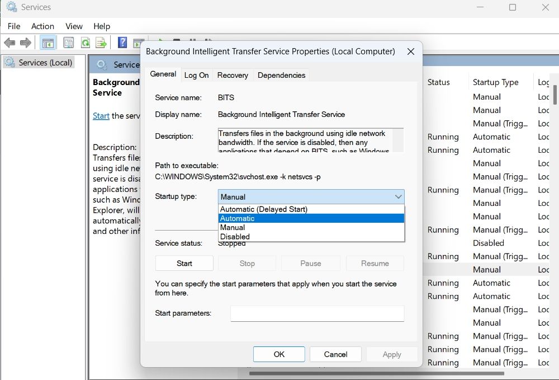This screenshot has height=380, width=559.
Task: Click the vertical scrollbar of the services list
Action: (555, 95)
